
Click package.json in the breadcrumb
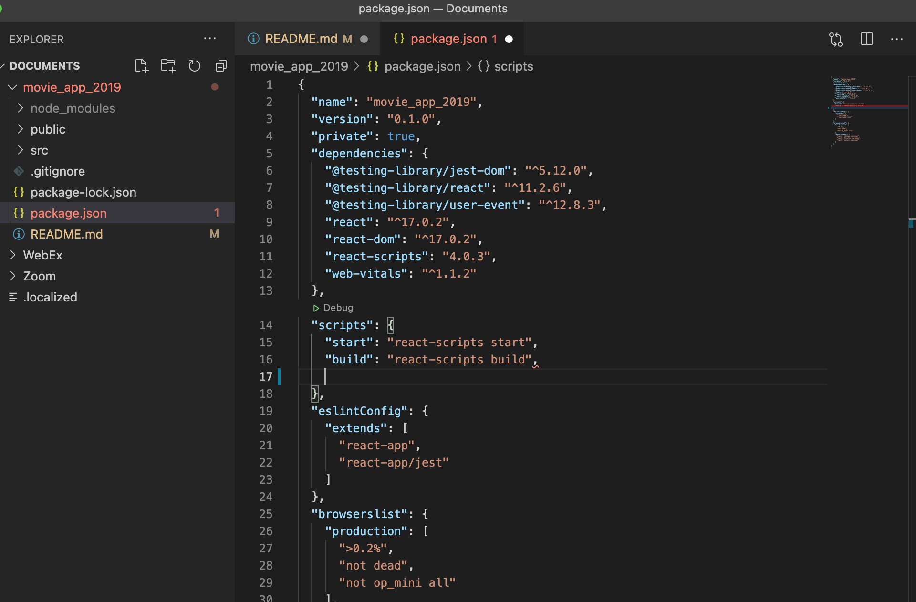422,66
